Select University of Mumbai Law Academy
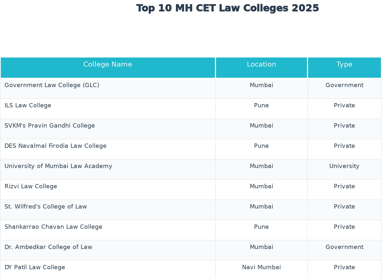This screenshot has height=278, width=382. click(x=59, y=166)
